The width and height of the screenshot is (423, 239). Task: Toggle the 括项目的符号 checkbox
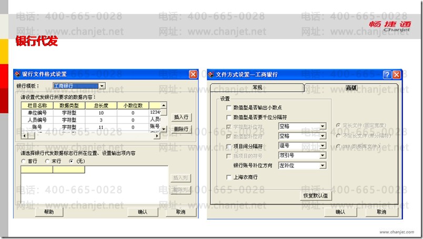229,156
